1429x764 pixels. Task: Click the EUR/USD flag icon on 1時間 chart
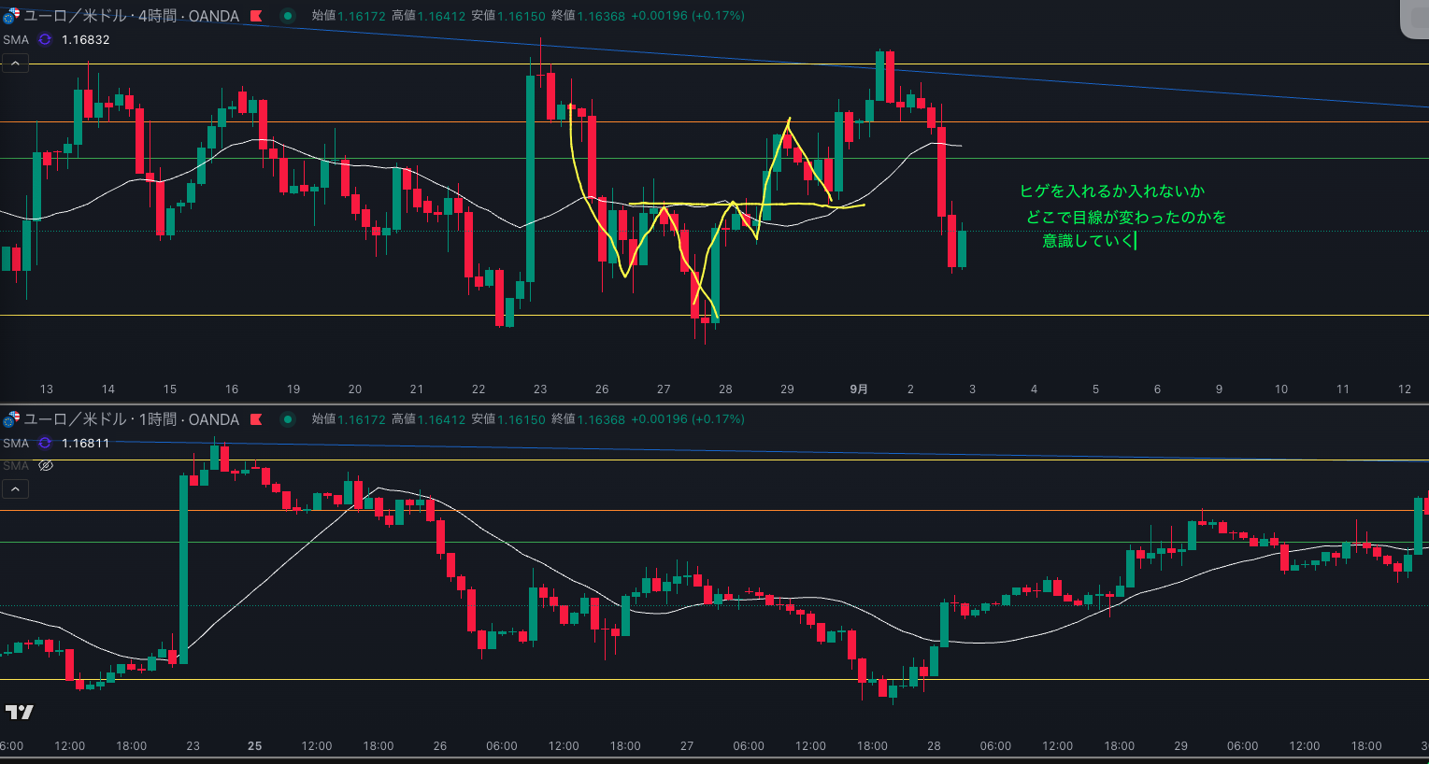(11, 419)
